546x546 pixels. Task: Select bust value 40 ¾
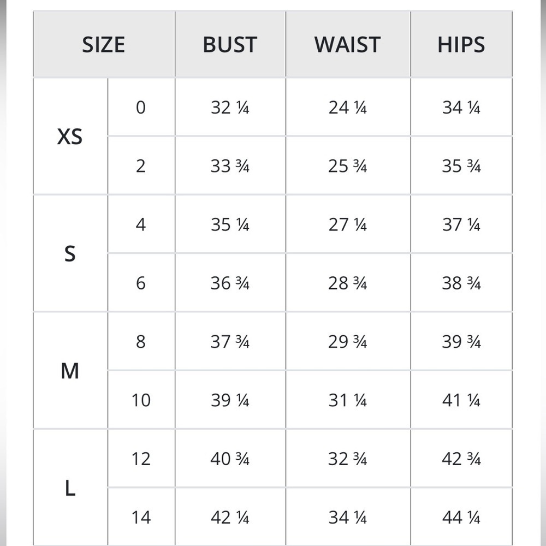point(230,459)
